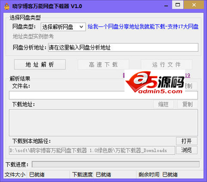
Task: Click the 网盘分析地址 input field
Action: [123, 47]
